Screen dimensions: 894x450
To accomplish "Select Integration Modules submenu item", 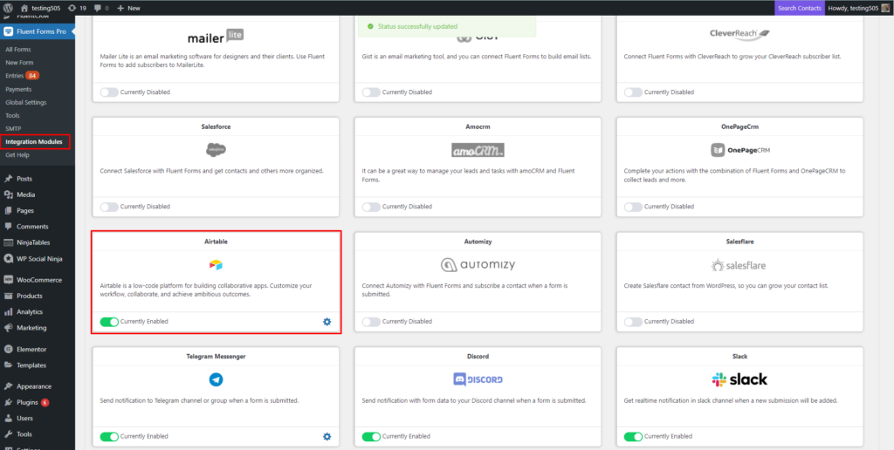I will (34, 141).
